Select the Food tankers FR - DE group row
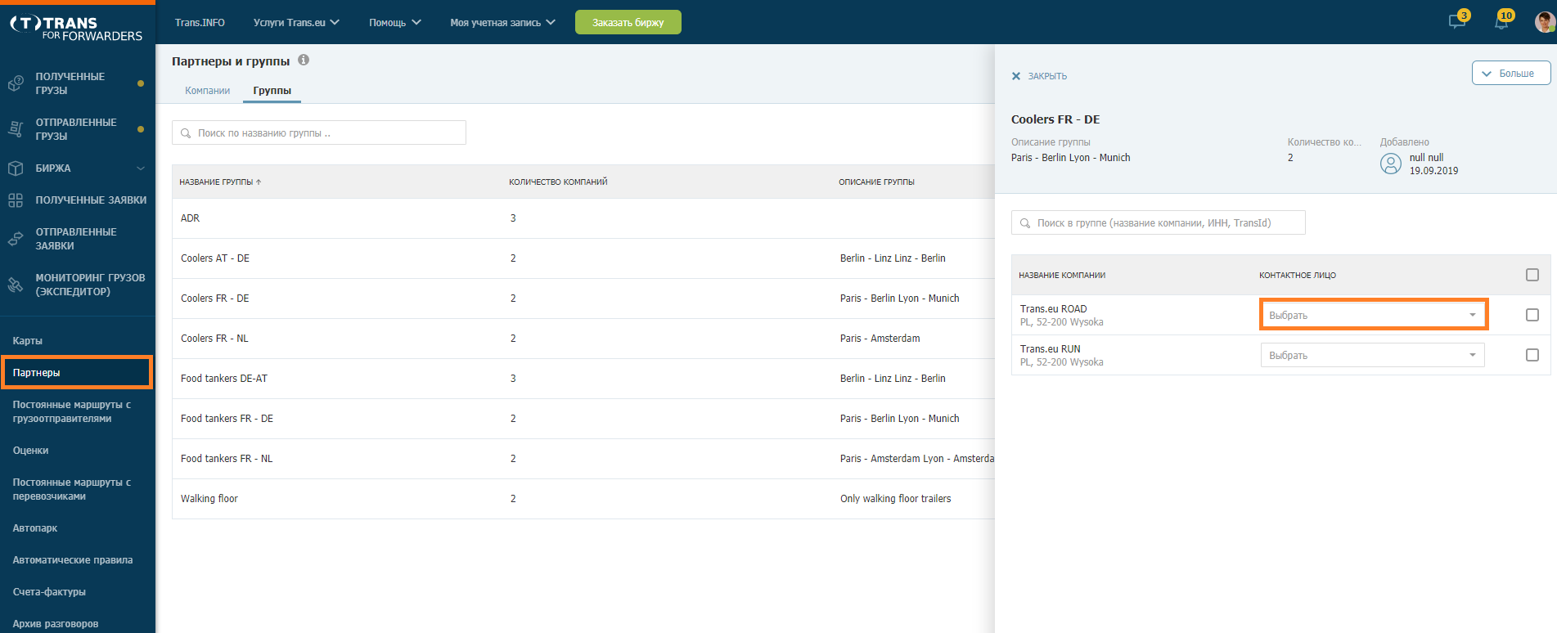Viewport: 1557px width, 633px height. click(x=583, y=419)
